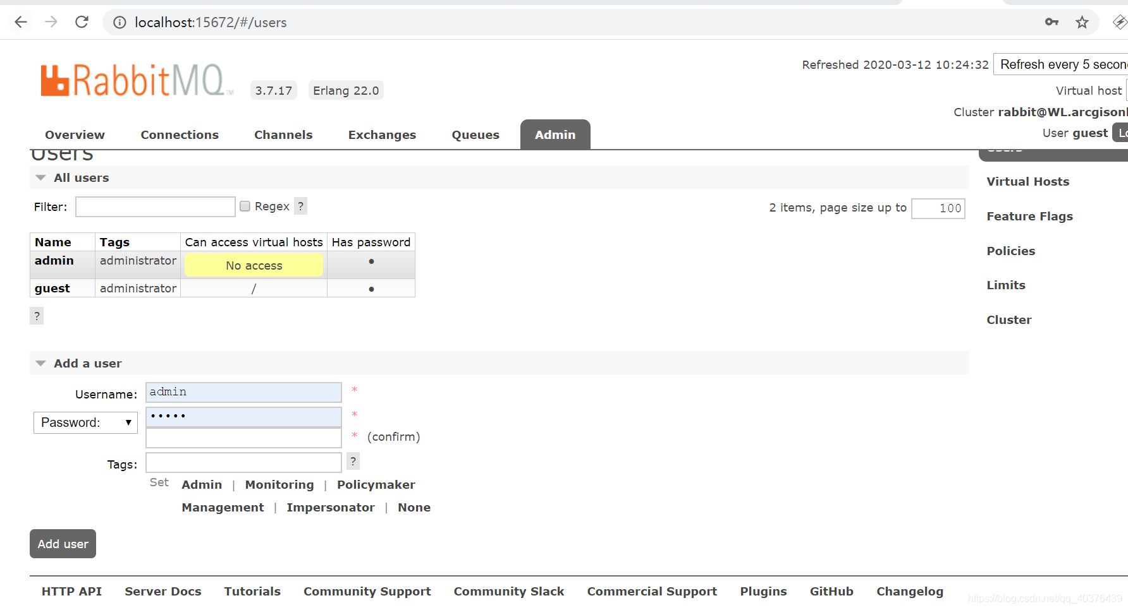Open help next to Tags field
The width and height of the screenshot is (1128, 610).
(353, 462)
